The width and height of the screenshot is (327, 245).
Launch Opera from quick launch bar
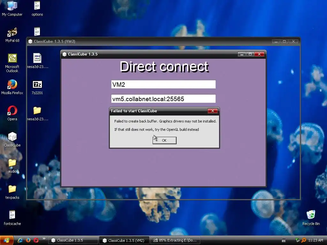[36, 240]
